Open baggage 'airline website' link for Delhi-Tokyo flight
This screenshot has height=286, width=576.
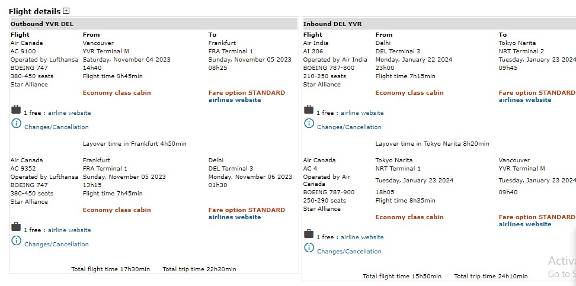362,113
